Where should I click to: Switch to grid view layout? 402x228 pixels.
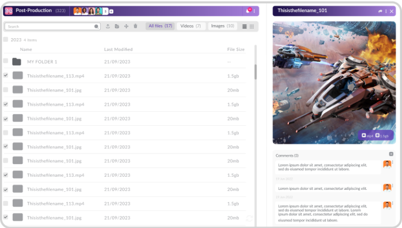click(x=252, y=26)
